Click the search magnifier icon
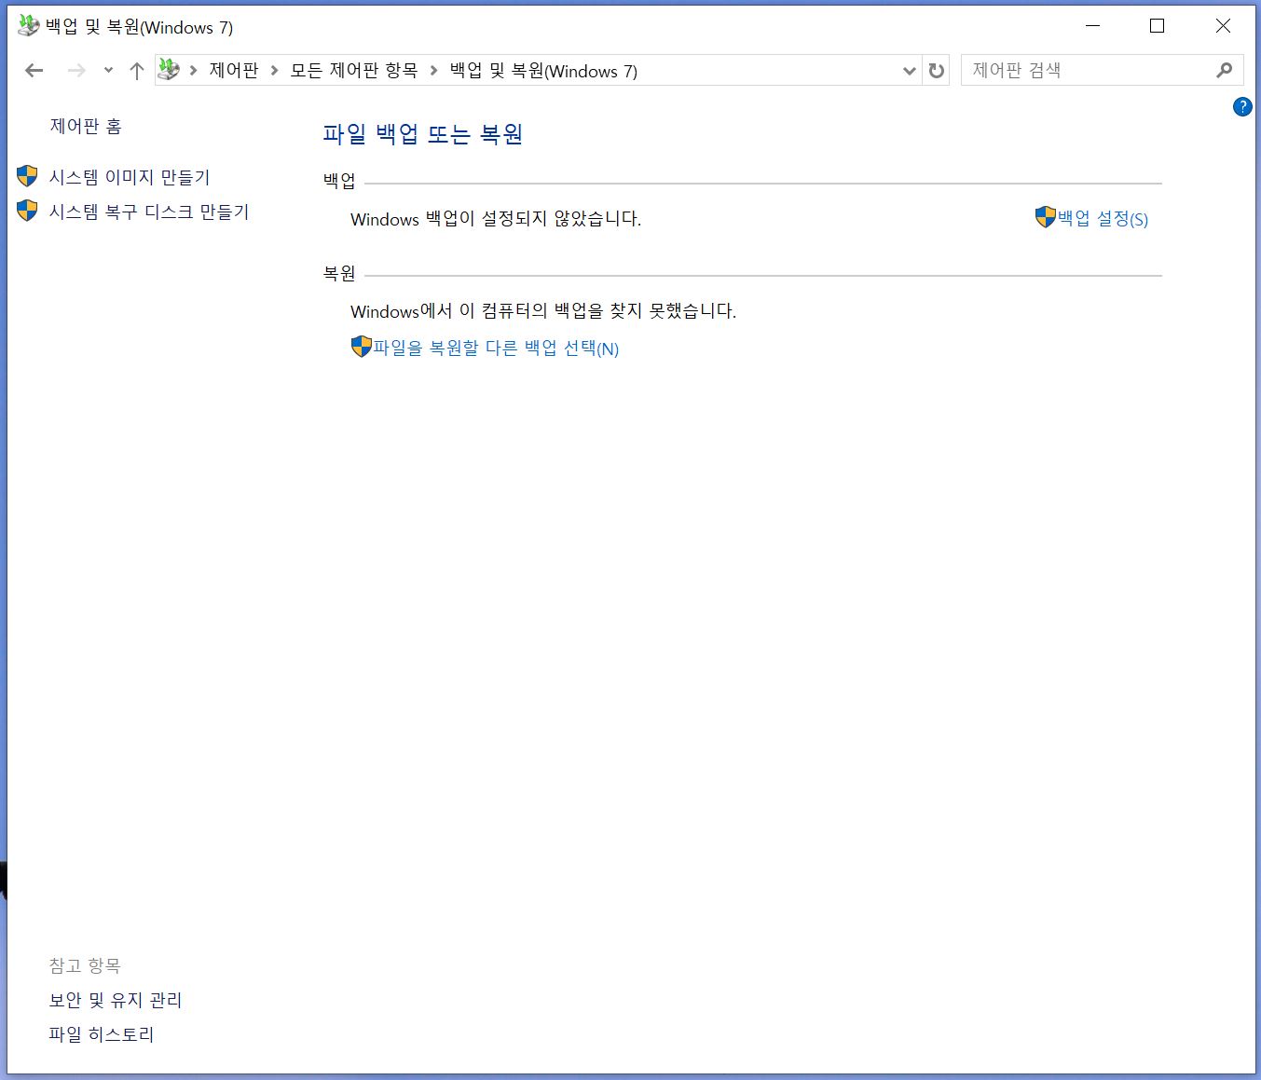1261x1080 pixels. (1225, 70)
